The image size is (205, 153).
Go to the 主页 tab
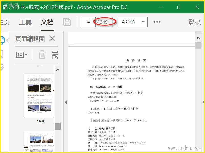(5, 22)
